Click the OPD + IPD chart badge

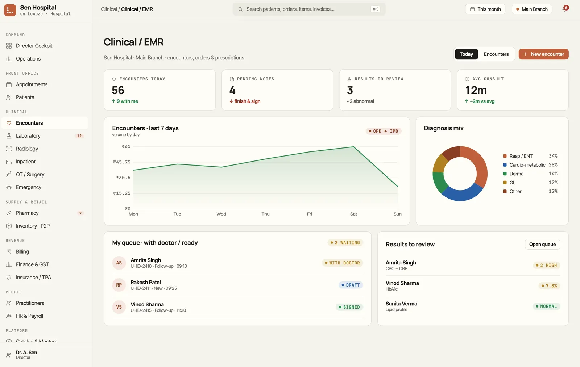coord(383,131)
